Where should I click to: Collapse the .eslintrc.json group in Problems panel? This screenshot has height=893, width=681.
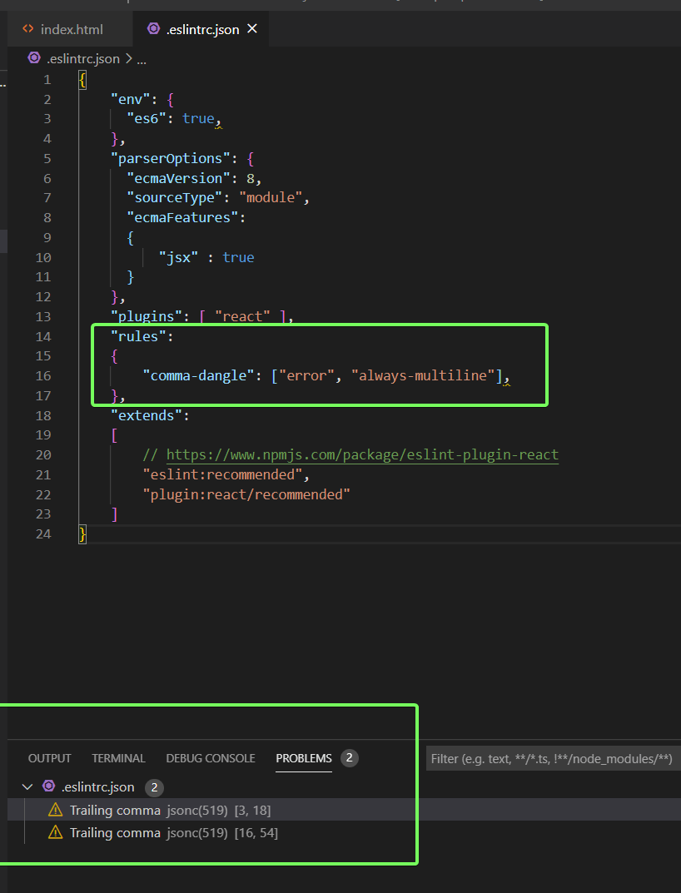click(27, 786)
